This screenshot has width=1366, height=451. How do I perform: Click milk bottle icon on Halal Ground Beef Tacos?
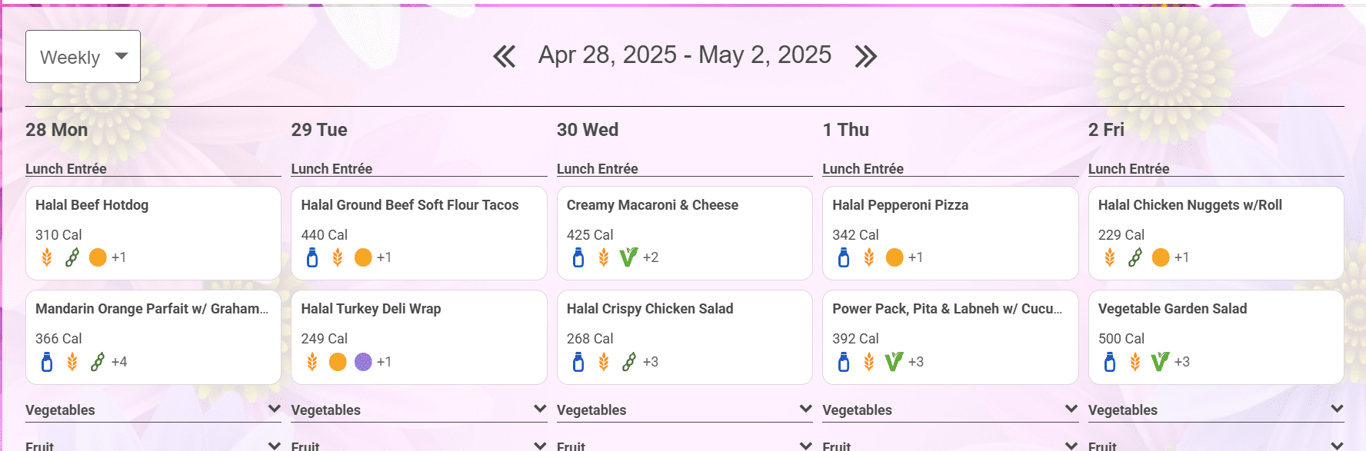[x=312, y=257]
